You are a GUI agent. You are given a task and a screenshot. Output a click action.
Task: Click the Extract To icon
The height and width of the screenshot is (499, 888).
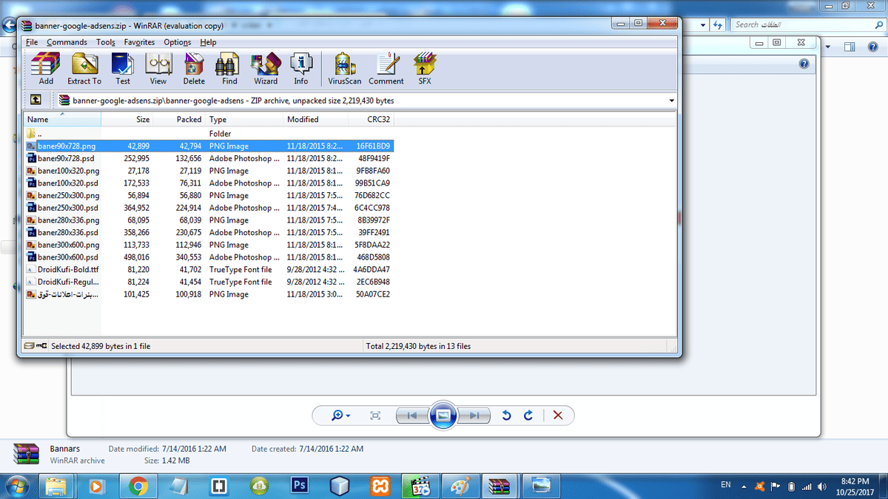[84, 69]
